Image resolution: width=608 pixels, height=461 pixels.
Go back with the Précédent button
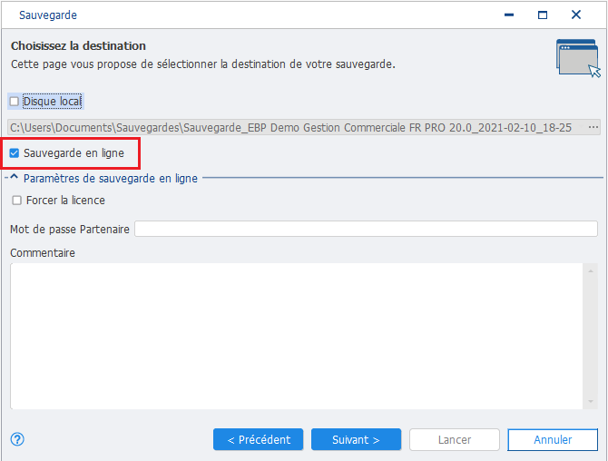click(259, 439)
